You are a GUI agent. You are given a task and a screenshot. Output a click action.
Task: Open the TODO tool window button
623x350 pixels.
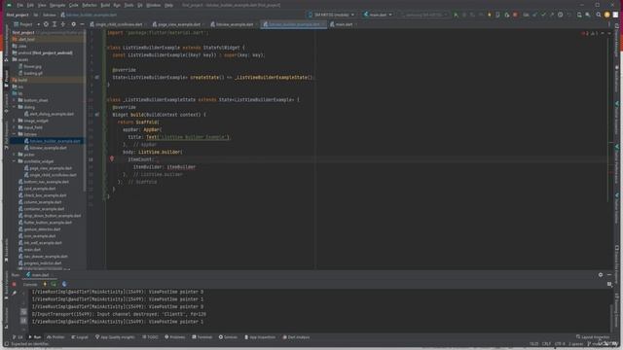click(150, 337)
